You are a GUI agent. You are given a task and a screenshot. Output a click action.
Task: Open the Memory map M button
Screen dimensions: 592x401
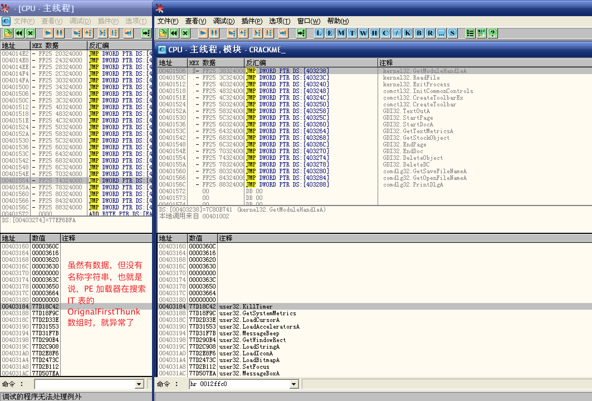coord(341,33)
